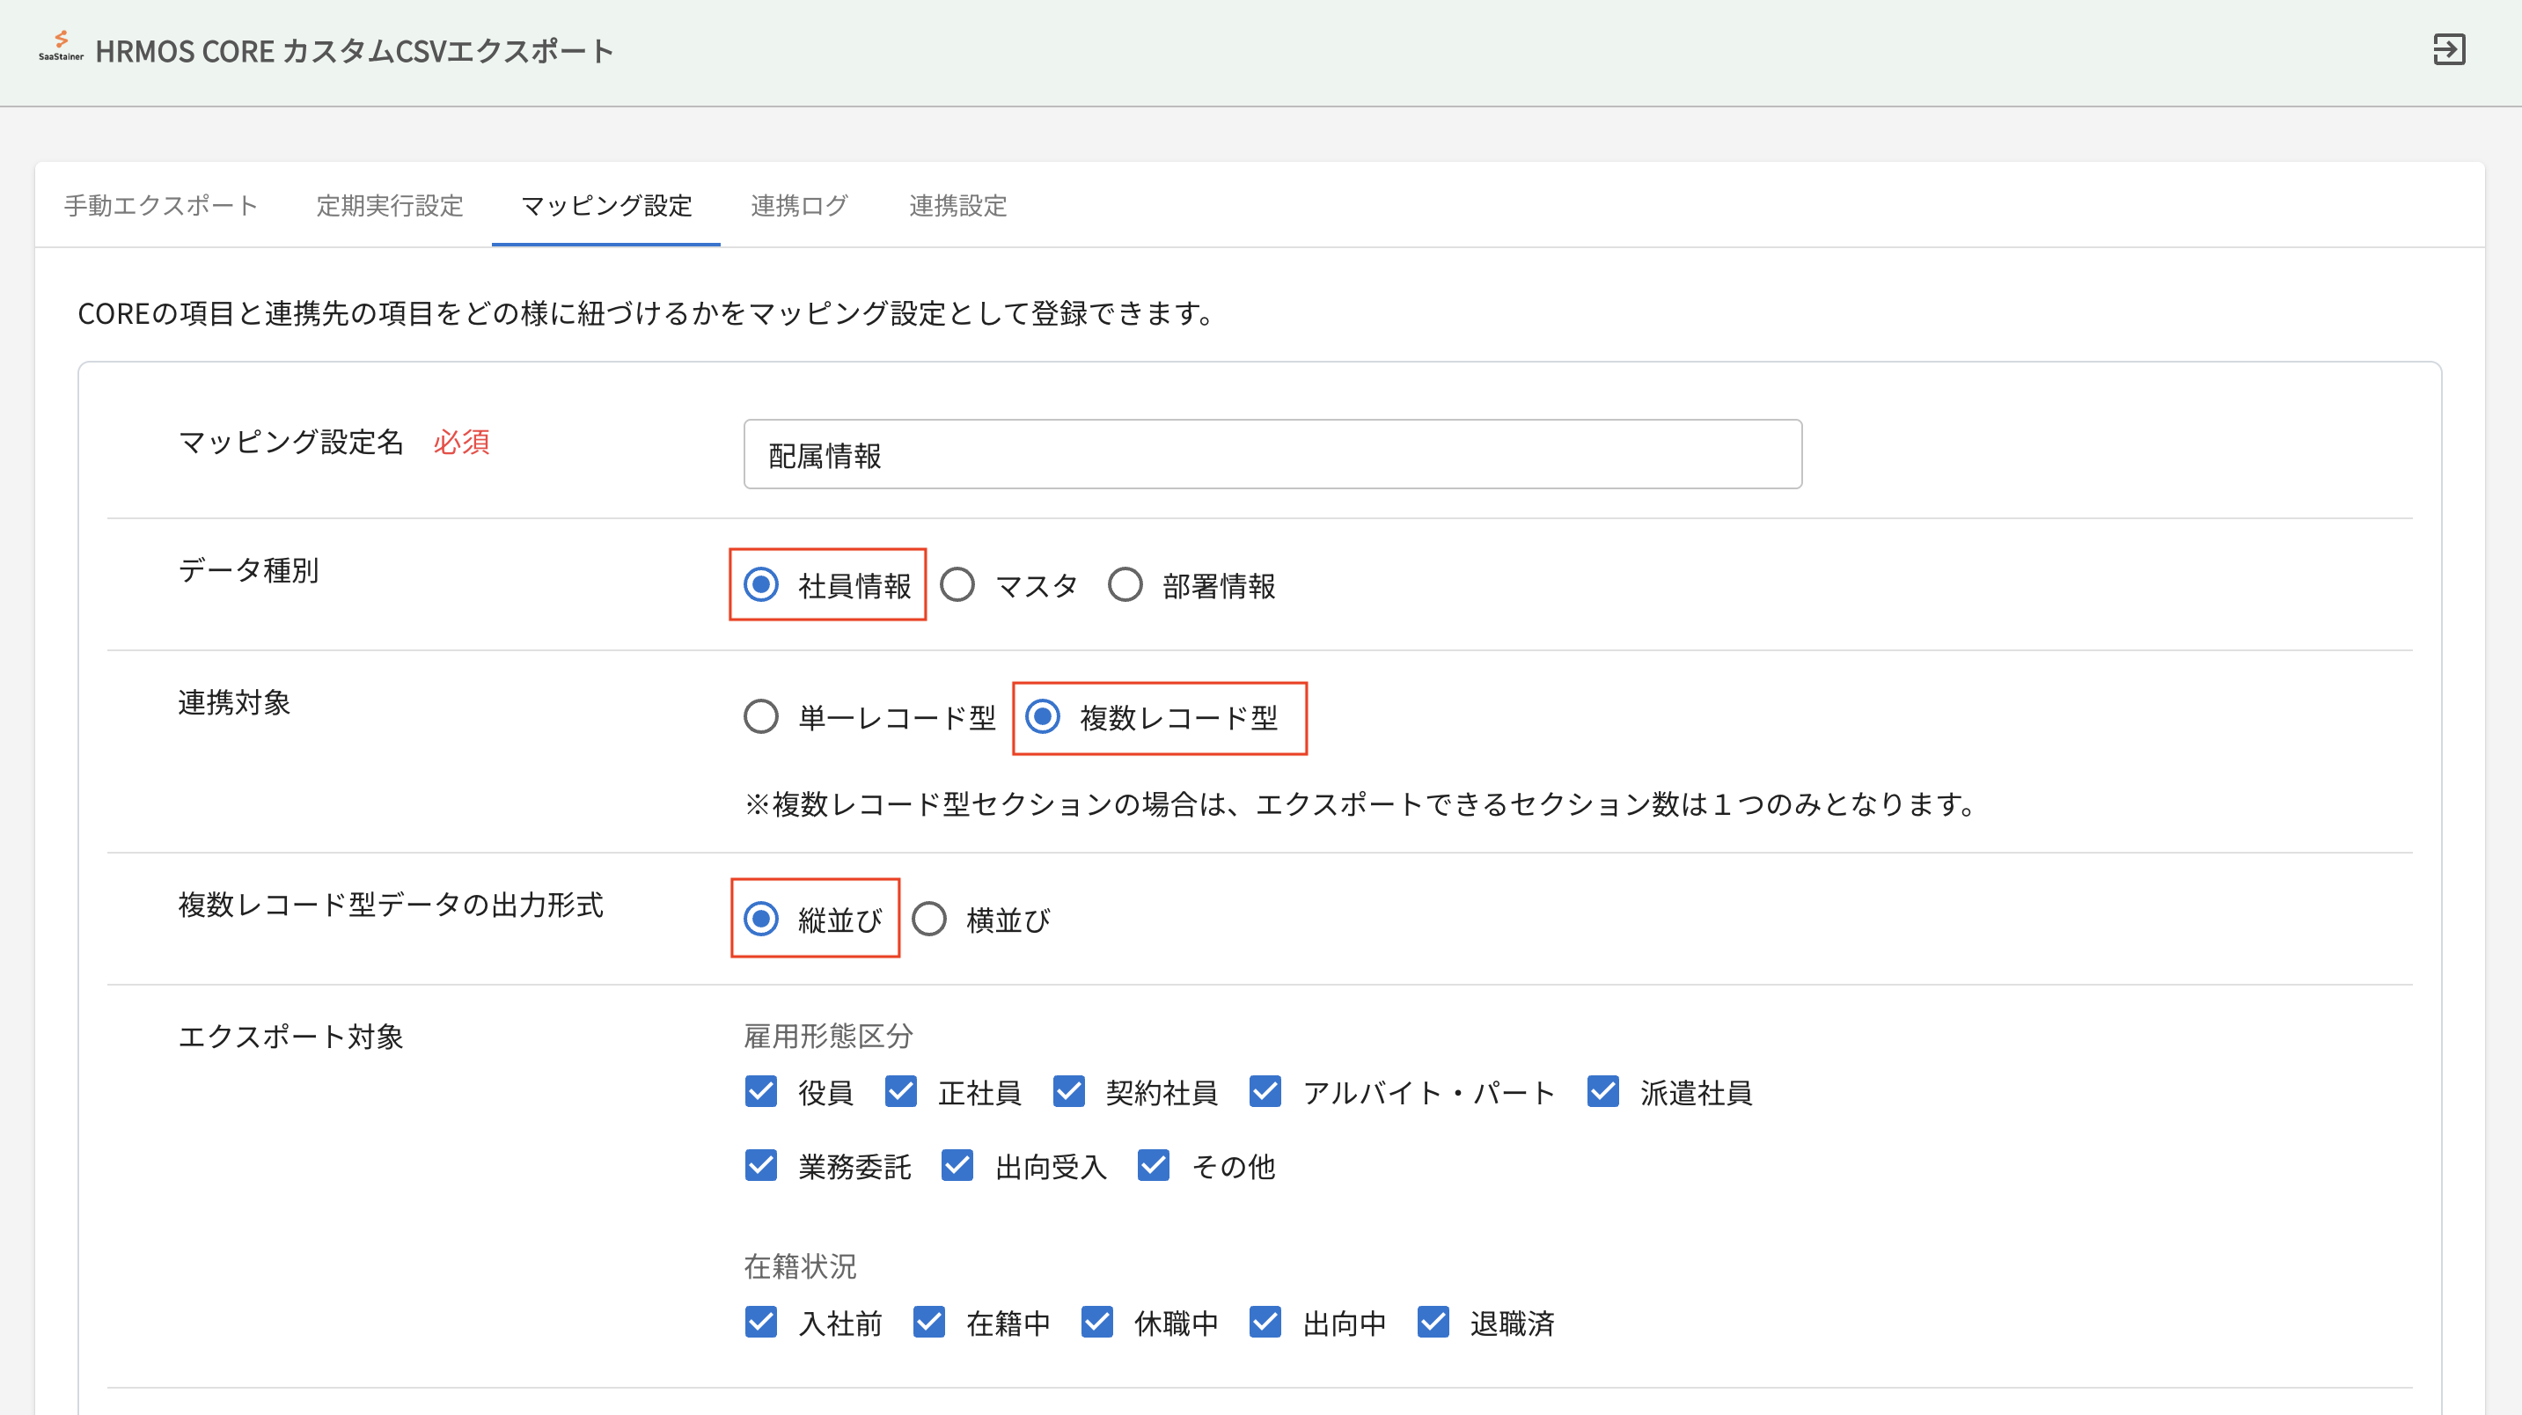Switch to the 定期実行設定 tab
This screenshot has width=2522, height=1415.
(389, 206)
